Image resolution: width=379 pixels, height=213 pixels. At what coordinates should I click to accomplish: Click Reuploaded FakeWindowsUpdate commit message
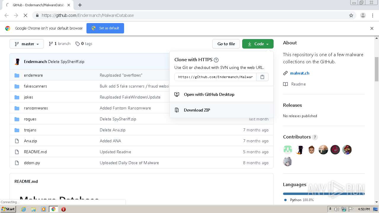click(130, 97)
